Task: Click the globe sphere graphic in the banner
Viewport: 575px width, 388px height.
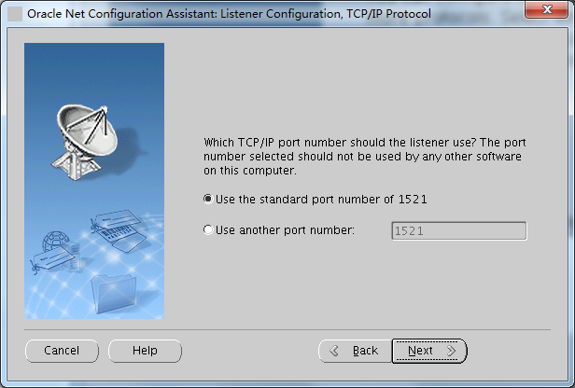Action: (55, 241)
